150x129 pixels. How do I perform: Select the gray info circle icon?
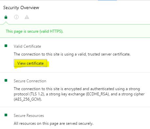pyautogui.click(x=16, y=17)
